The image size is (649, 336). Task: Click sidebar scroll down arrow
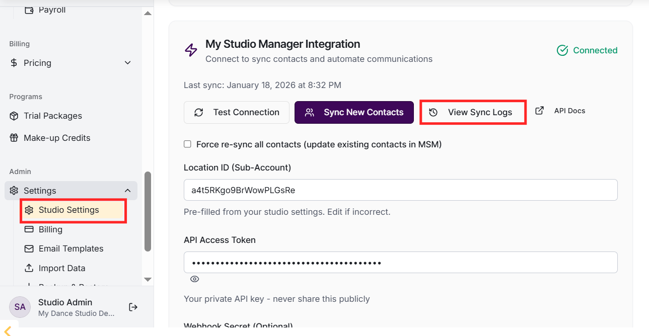(148, 279)
